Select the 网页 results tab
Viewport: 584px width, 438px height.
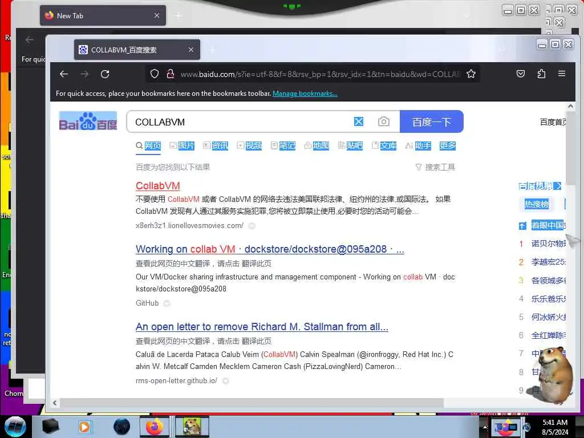pyautogui.click(x=148, y=145)
